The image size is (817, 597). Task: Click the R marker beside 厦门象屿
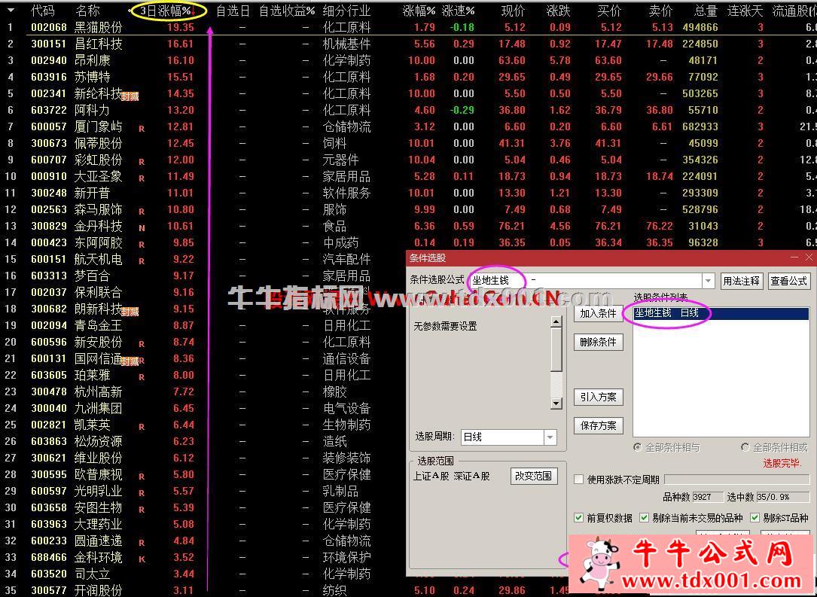[142, 128]
